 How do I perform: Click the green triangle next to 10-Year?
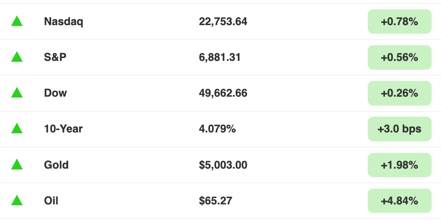pos(17,128)
